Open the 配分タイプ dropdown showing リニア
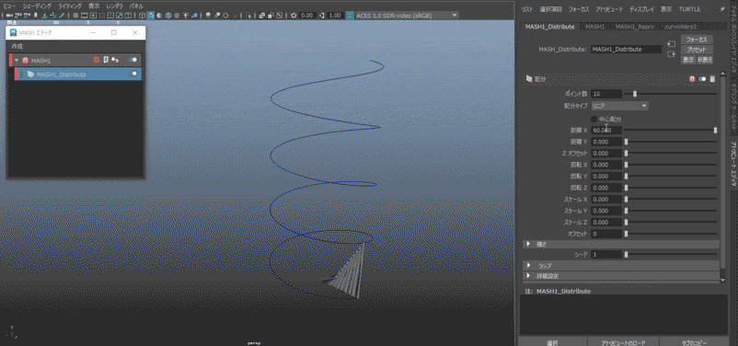This screenshot has width=738, height=346. click(x=619, y=106)
